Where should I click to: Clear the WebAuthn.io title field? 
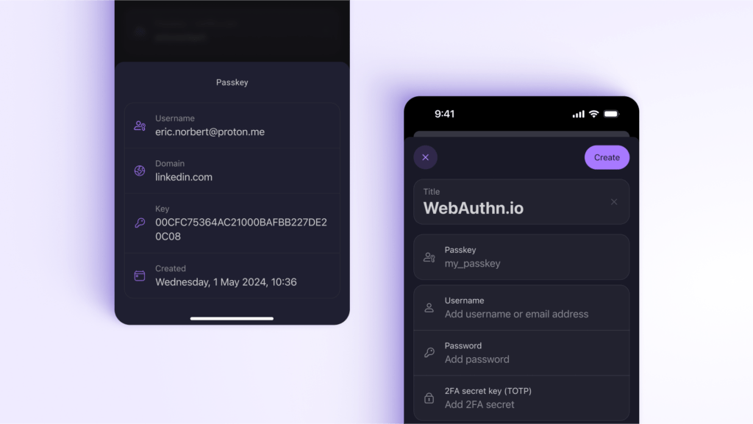pyautogui.click(x=614, y=202)
